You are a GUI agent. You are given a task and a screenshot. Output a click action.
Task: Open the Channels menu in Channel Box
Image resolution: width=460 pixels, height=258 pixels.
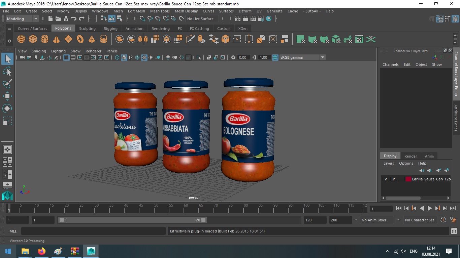390,64
